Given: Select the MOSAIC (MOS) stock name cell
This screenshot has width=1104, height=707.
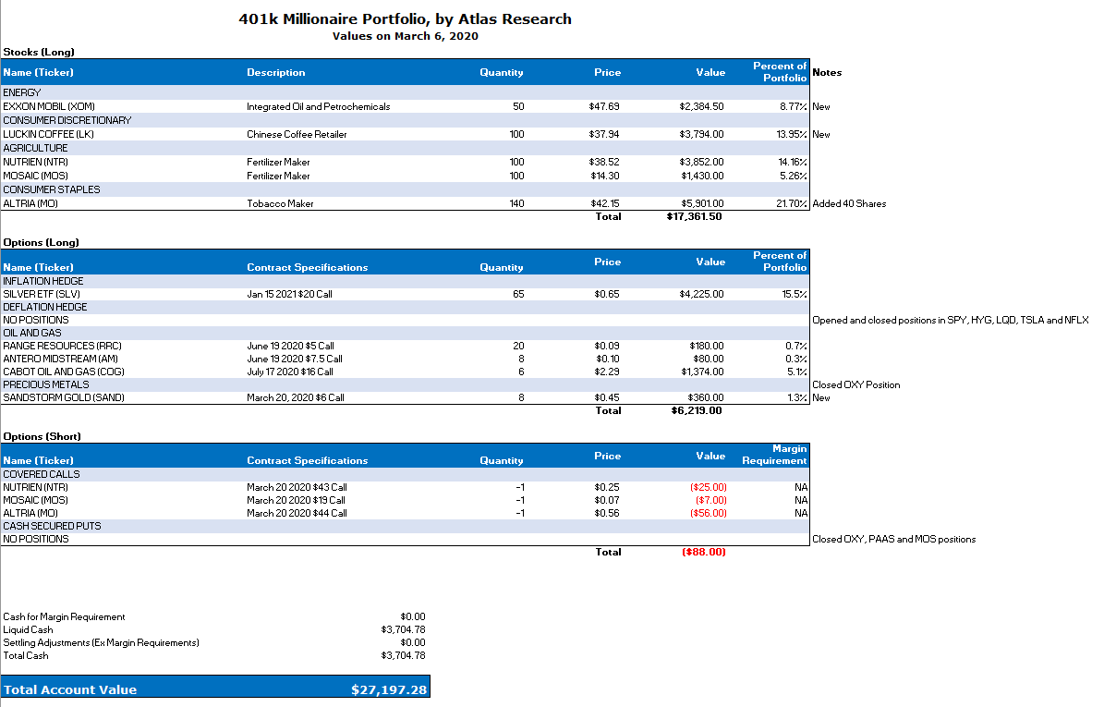Looking at the screenshot, I should (35, 176).
